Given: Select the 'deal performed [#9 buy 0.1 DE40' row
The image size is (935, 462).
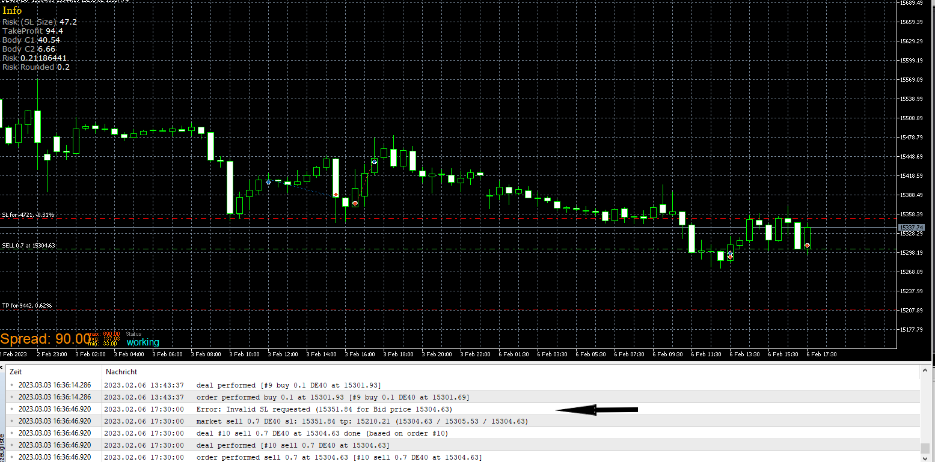Looking at the screenshot, I should pos(463,385).
